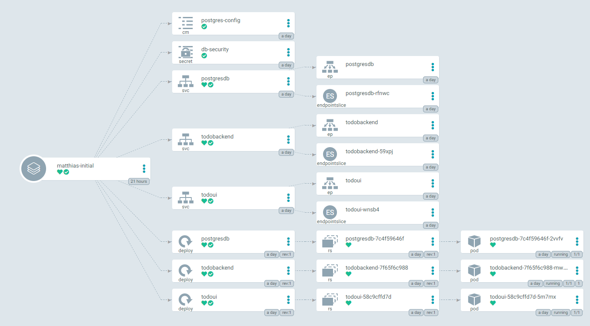Click the synced checkmark on db-security
This screenshot has height=326, width=590.
click(204, 56)
